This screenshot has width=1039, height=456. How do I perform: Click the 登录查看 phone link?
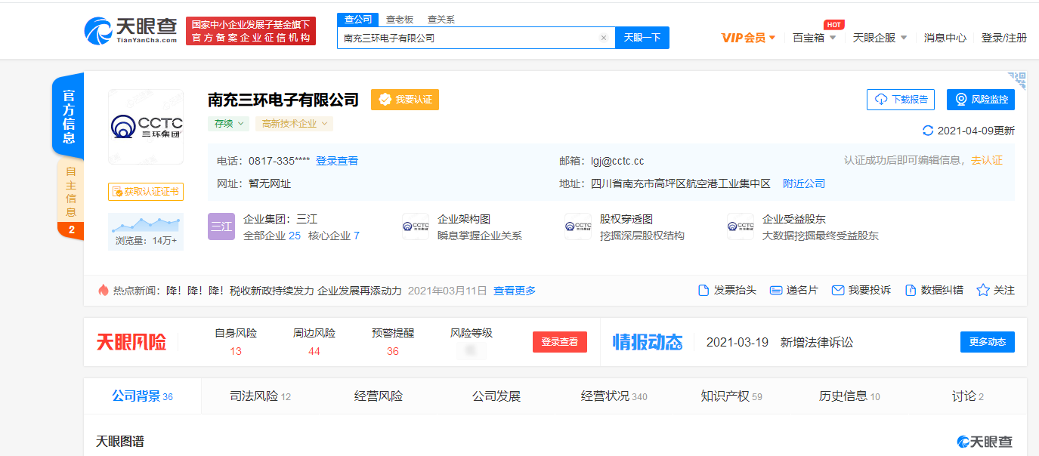(x=337, y=161)
